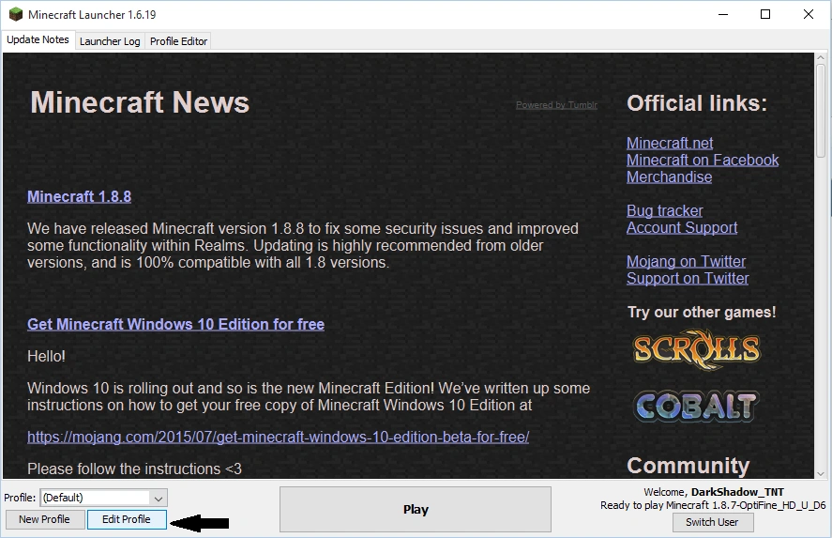Click the Minecraft News heading
The width and height of the screenshot is (832, 538).
click(x=140, y=102)
